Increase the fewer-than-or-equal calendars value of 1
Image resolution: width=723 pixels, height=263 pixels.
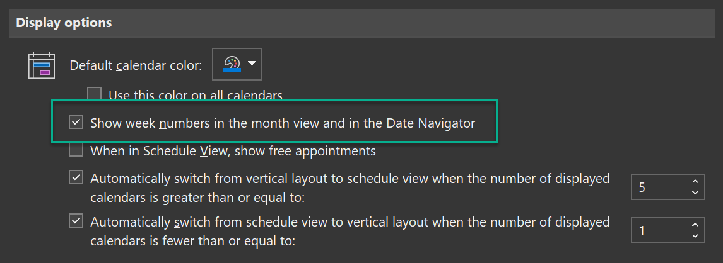click(x=695, y=225)
